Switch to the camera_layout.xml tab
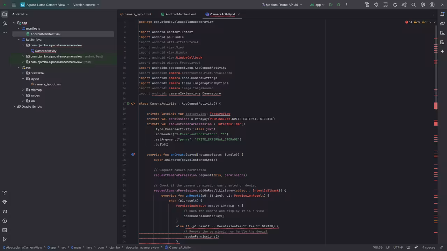The image size is (447, 251). [x=135, y=14]
